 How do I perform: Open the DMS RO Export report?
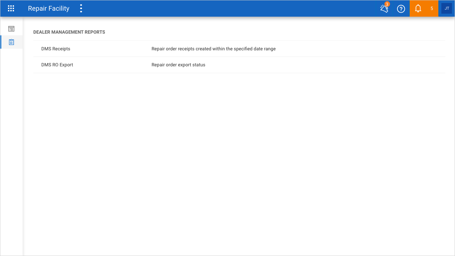(x=57, y=65)
